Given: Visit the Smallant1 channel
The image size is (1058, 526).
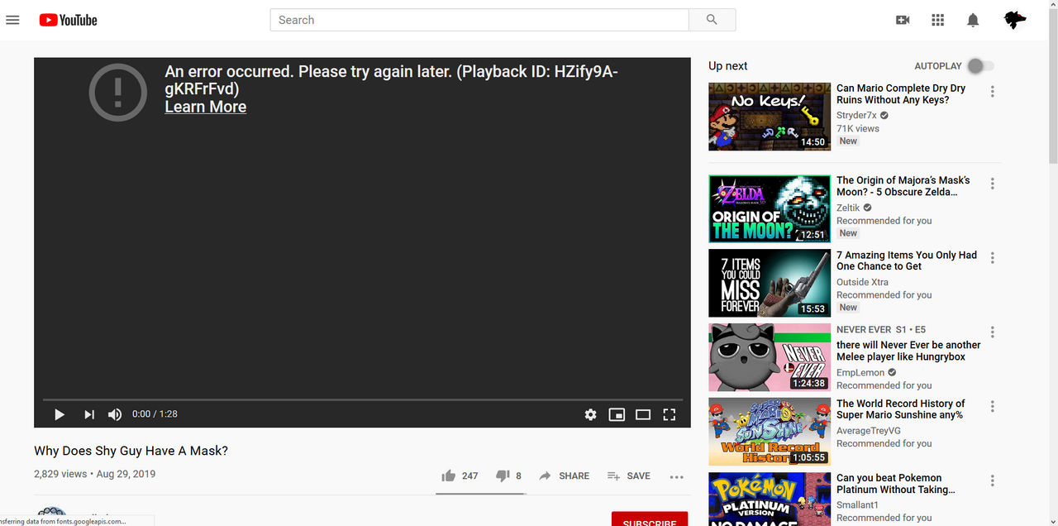Looking at the screenshot, I should tap(857, 504).
